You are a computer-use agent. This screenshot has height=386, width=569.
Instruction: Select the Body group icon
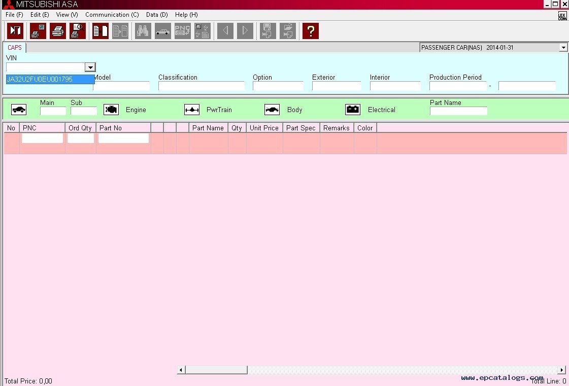point(272,110)
